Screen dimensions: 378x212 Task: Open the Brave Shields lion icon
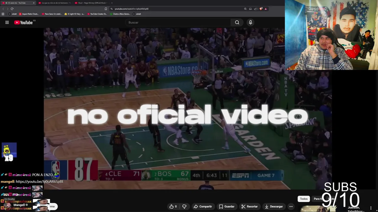(261, 9)
